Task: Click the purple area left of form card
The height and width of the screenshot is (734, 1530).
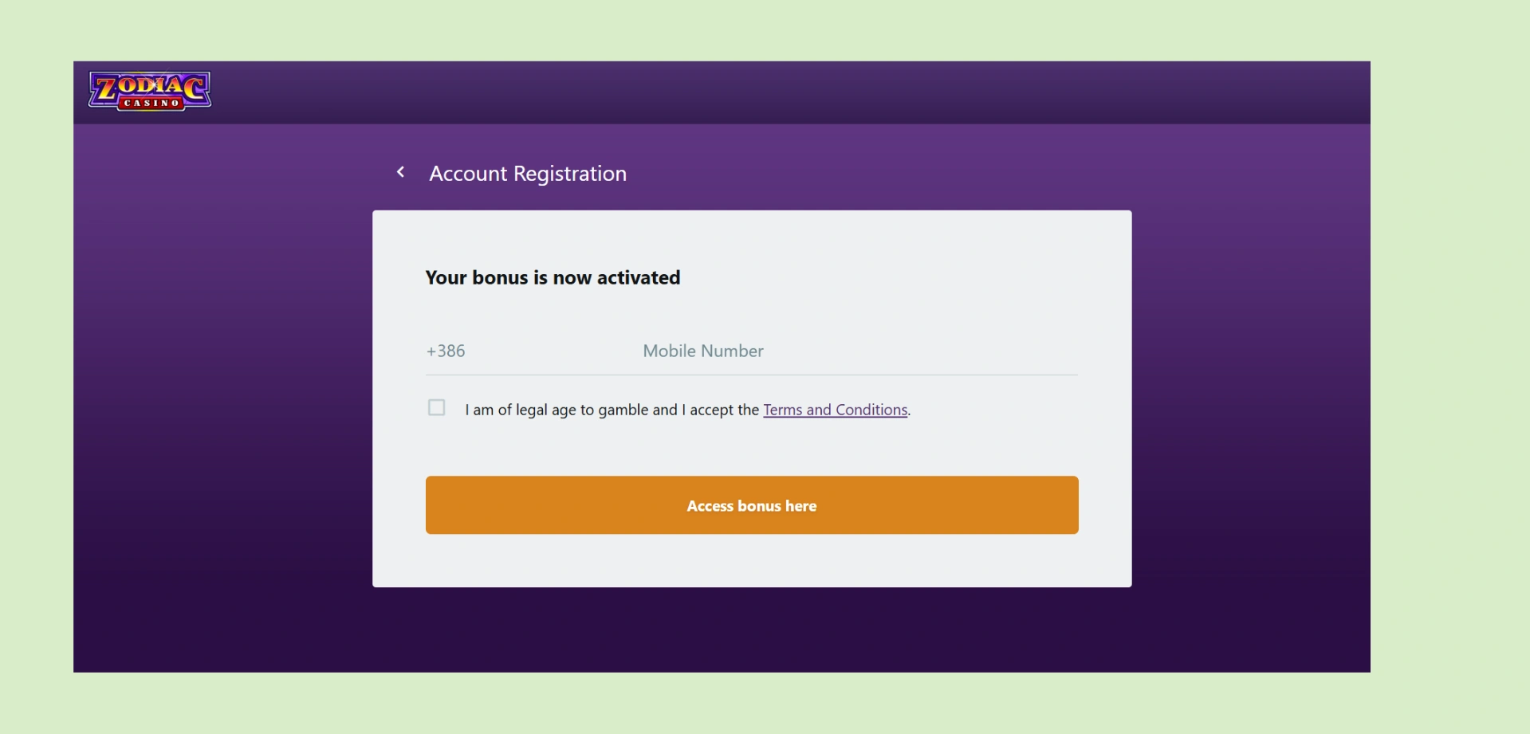Action: pos(223,398)
